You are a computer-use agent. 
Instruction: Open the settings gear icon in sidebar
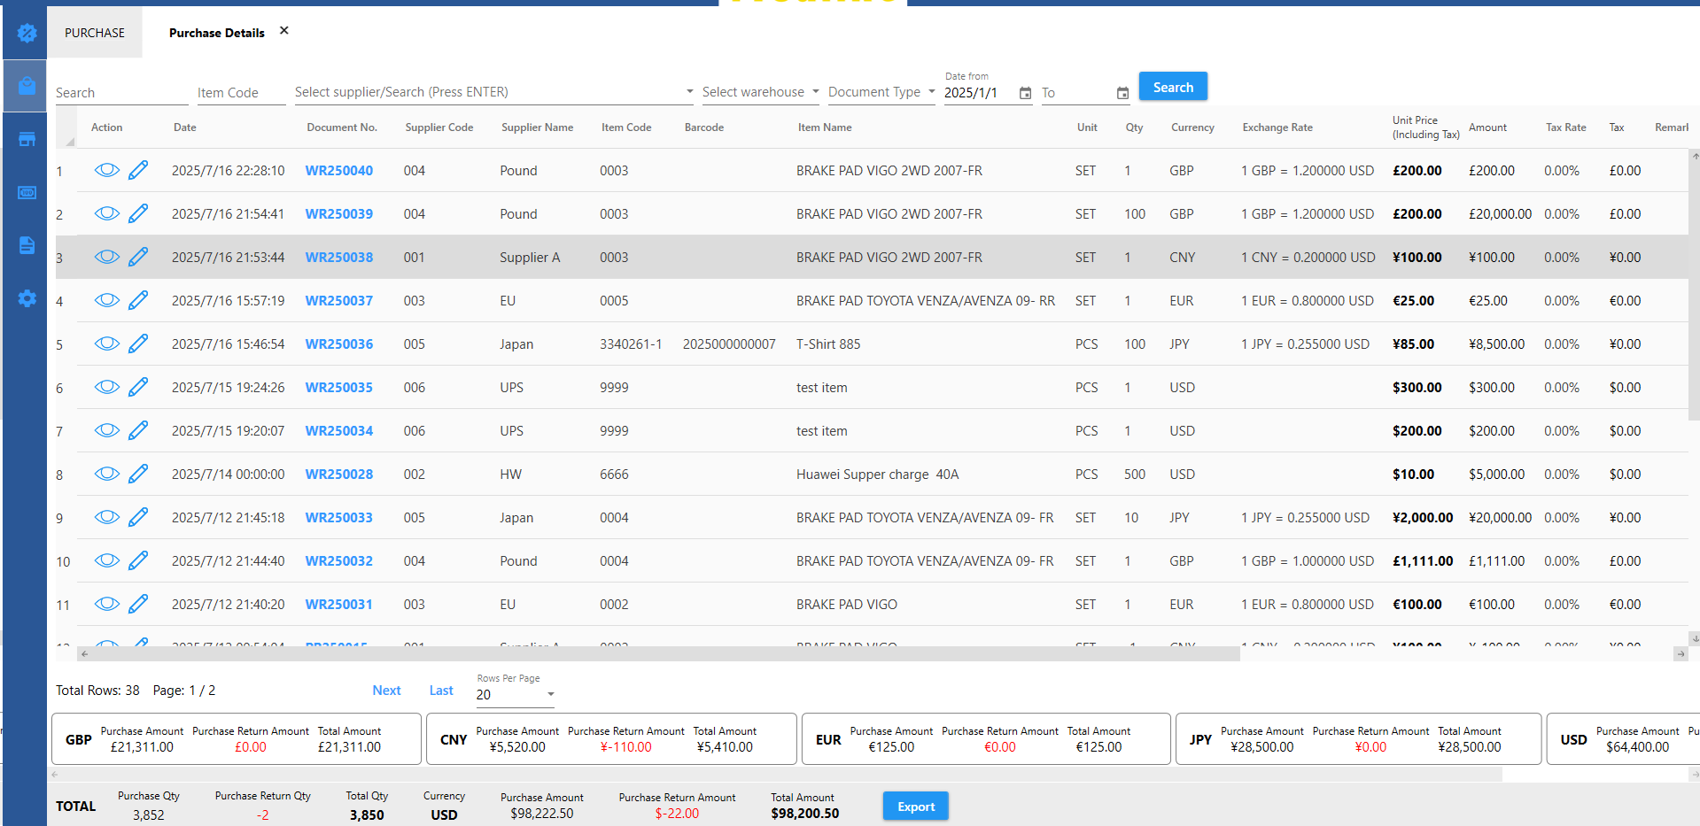(x=27, y=298)
